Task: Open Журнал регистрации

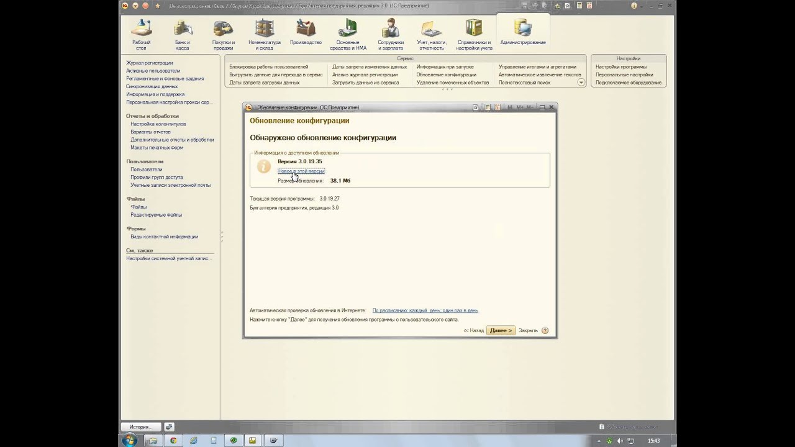Action: pos(150,63)
